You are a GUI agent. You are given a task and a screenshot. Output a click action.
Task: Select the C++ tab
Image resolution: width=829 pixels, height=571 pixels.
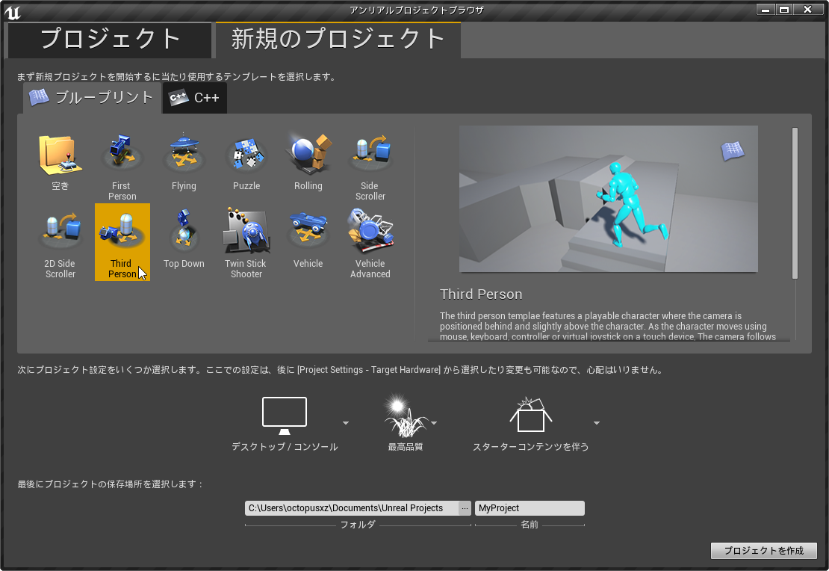[195, 98]
